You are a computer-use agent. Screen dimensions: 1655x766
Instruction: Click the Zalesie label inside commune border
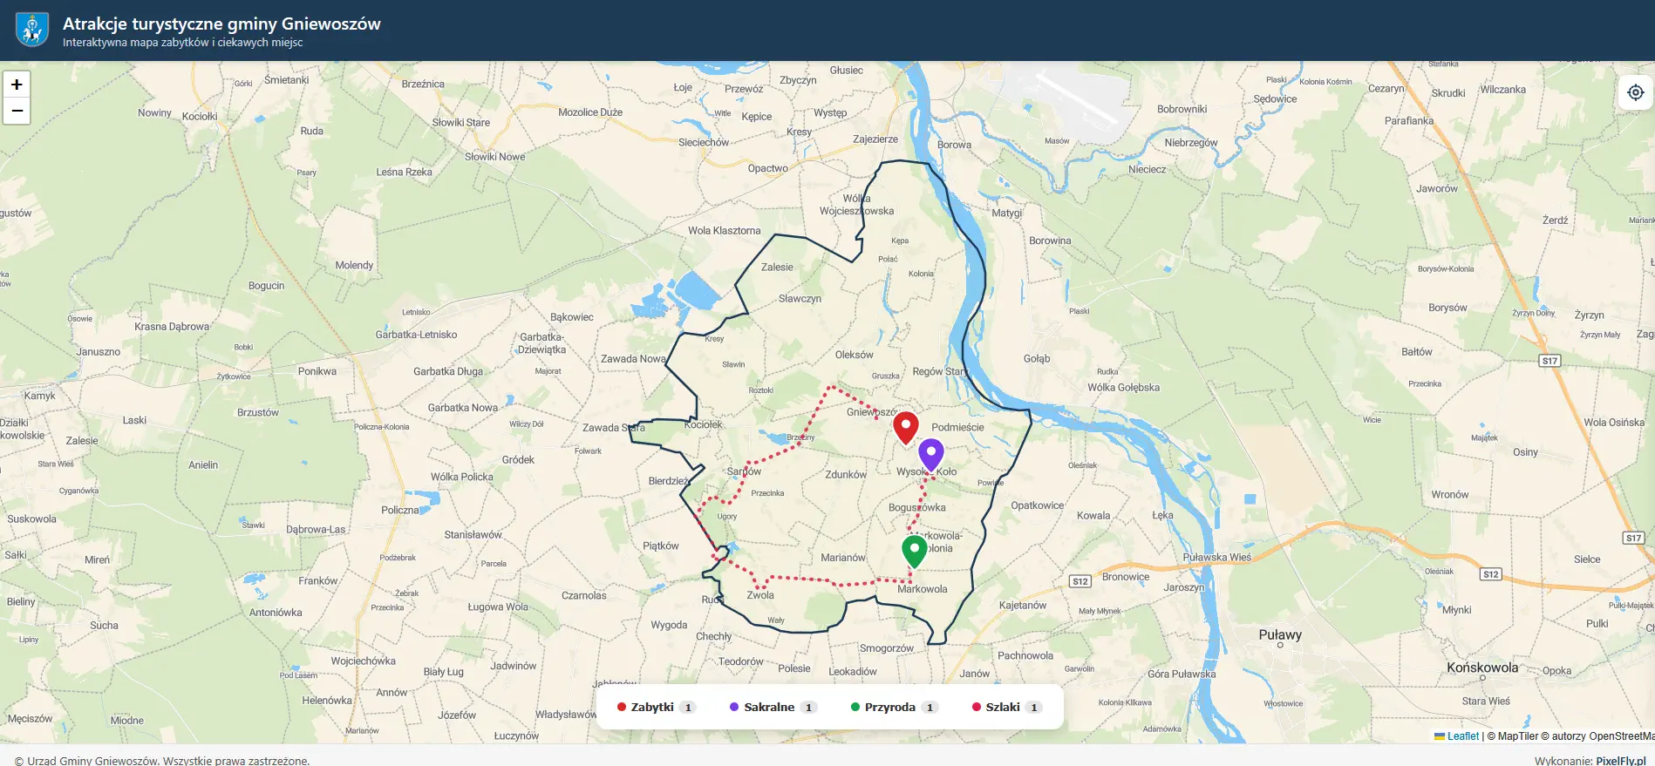pyautogui.click(x=777, y=268)
